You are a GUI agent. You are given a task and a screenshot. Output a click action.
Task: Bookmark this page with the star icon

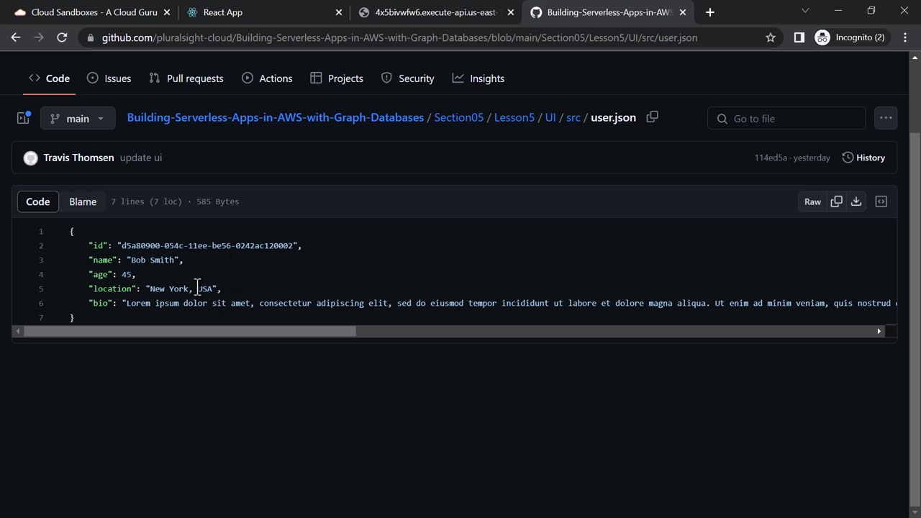click(x=771, y=37)
